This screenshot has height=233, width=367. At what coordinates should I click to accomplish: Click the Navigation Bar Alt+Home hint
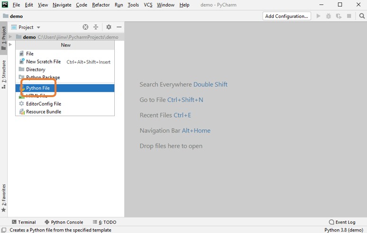[x=175, y=130]
